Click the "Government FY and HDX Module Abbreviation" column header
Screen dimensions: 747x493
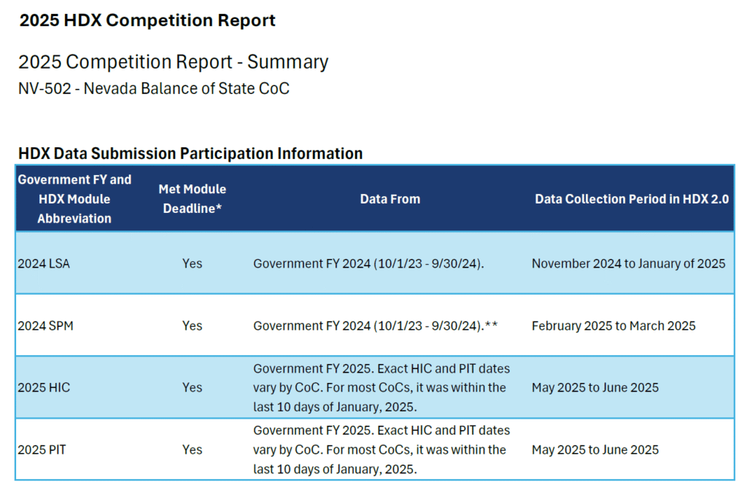point(74,198)
